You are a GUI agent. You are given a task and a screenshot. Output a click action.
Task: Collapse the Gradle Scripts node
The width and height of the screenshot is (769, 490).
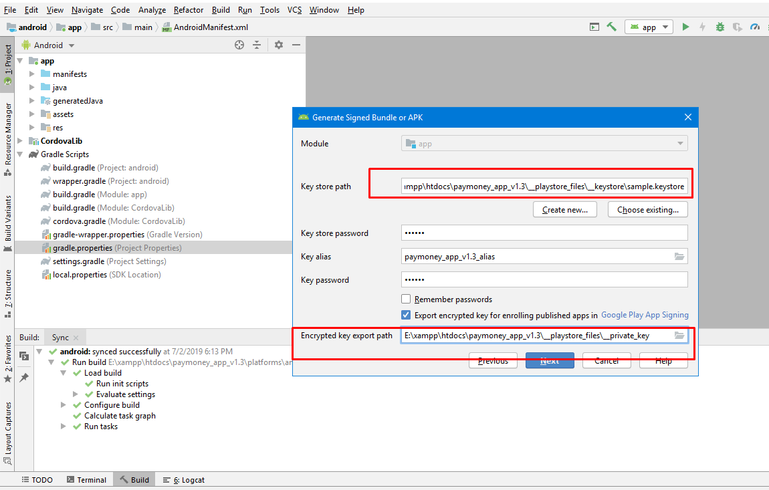20,154
